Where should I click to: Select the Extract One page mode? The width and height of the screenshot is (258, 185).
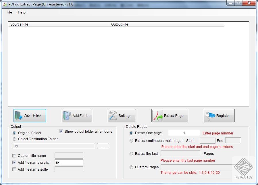(131, 133)
